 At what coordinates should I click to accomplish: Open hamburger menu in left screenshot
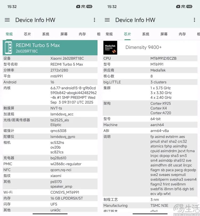[x=7, y=20]
